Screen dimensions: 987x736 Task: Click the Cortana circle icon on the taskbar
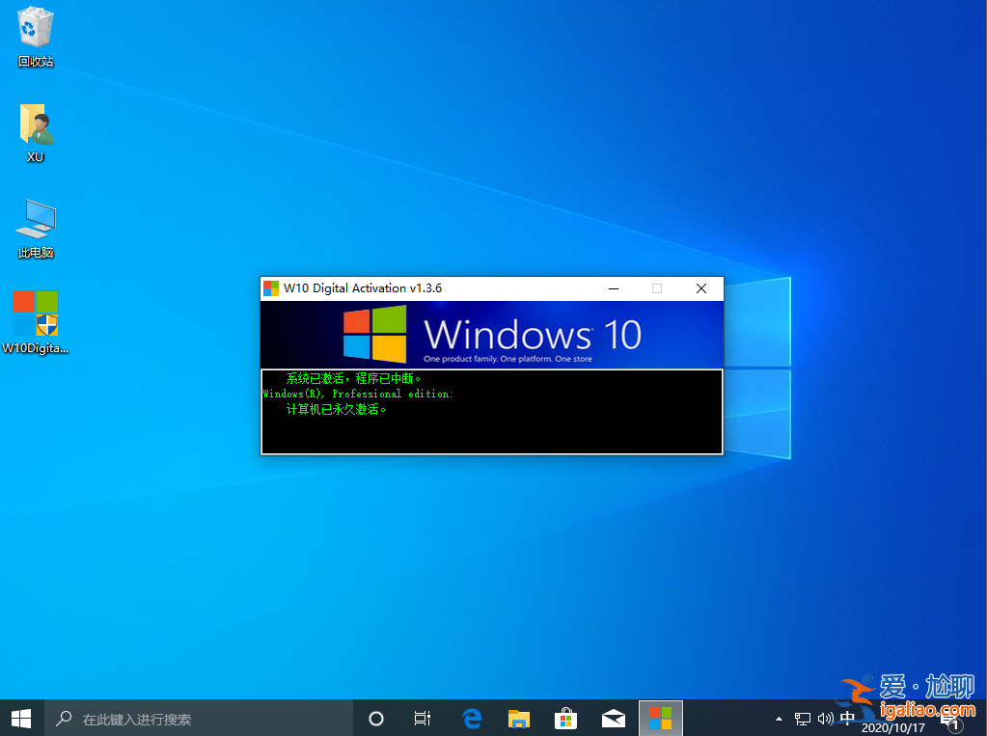375,718
